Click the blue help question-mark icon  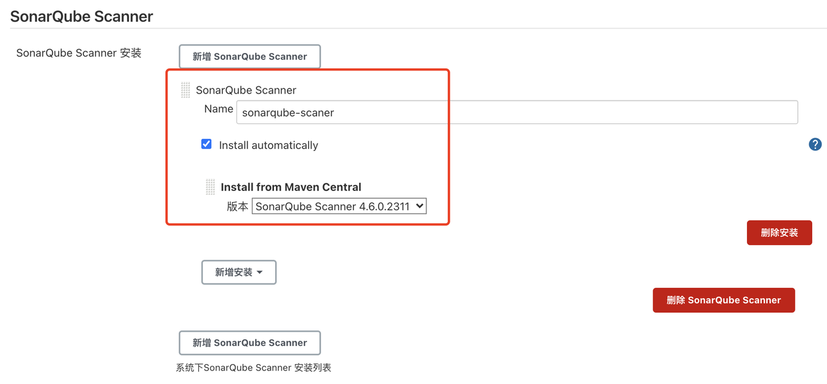(815, 145)
